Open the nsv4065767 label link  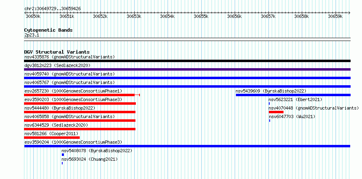(70, 82)
